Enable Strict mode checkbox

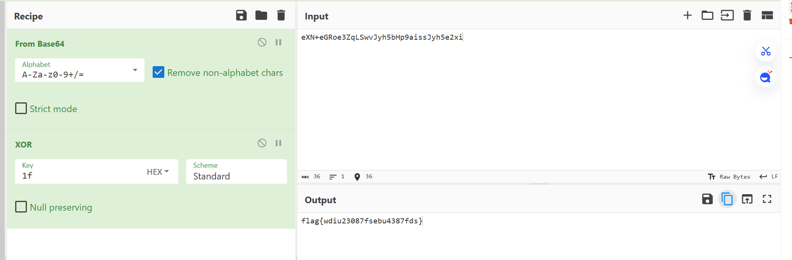(21, 109)
